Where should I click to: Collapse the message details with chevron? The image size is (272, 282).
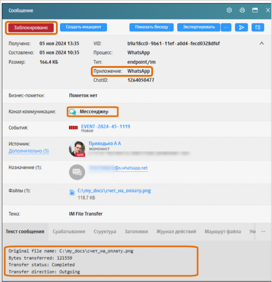click(262, 44)
